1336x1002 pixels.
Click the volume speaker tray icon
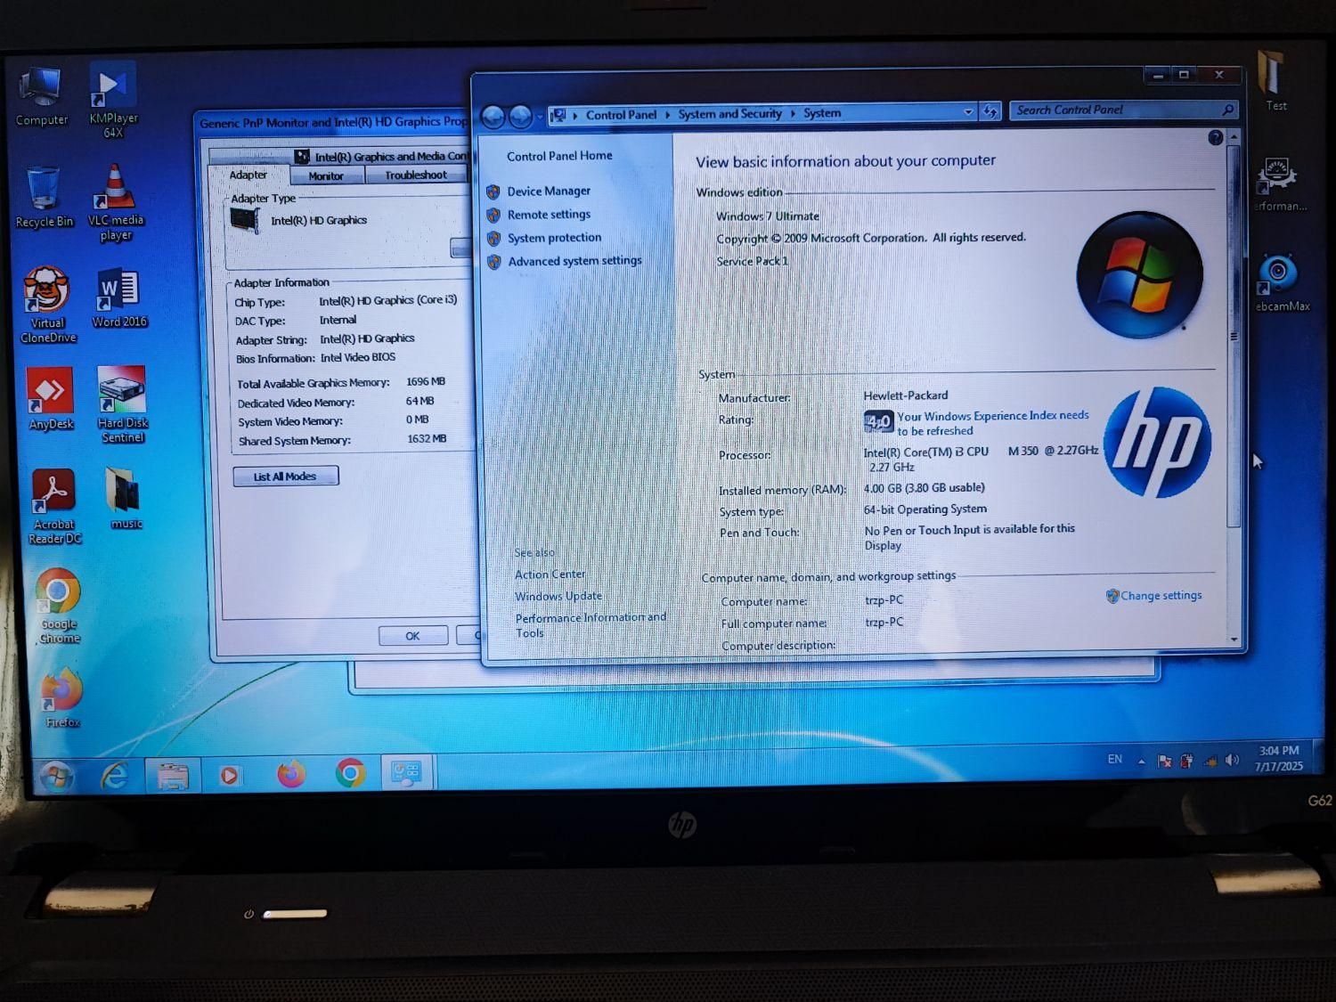tap(1232, 760)
